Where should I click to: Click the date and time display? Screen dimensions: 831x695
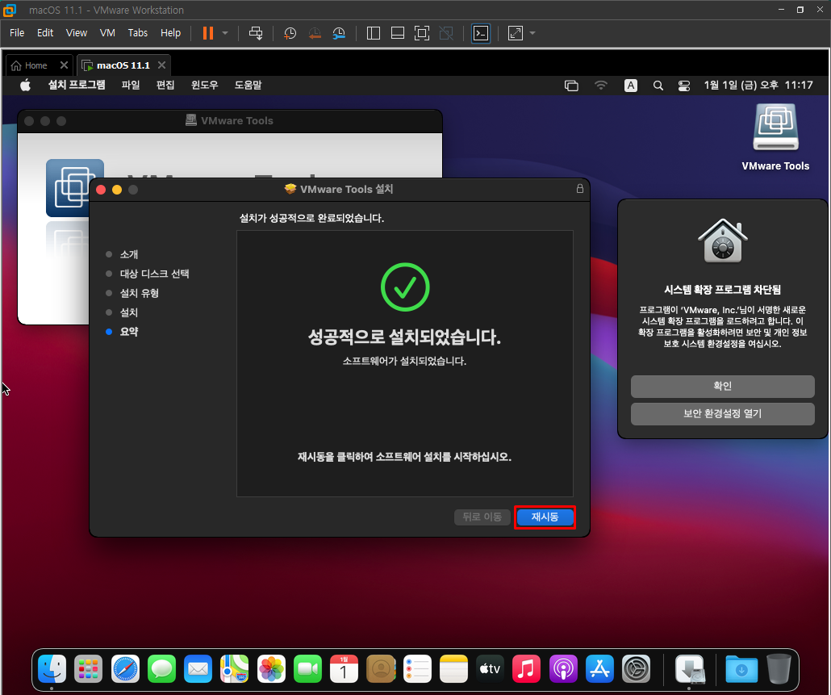click(x=758, y=85)
